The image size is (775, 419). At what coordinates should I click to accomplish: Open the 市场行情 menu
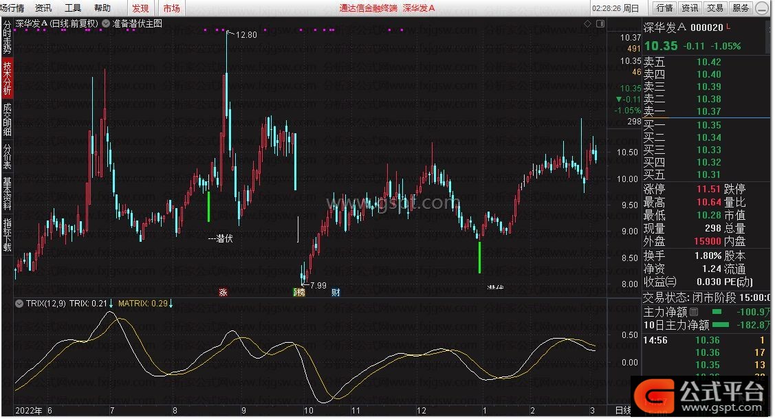coord(12,8)
